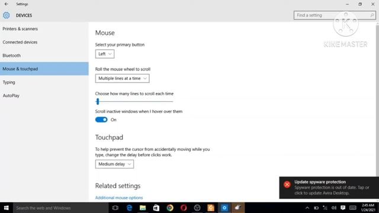
Task: Show hidden system tray icons
Action: [307, 208]
